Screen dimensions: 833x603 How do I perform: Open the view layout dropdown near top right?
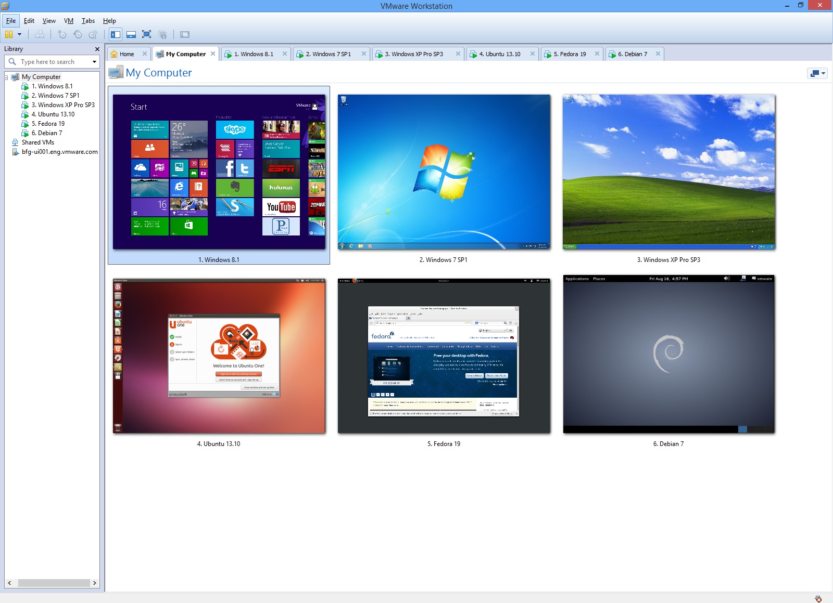[x=816, y=73]
